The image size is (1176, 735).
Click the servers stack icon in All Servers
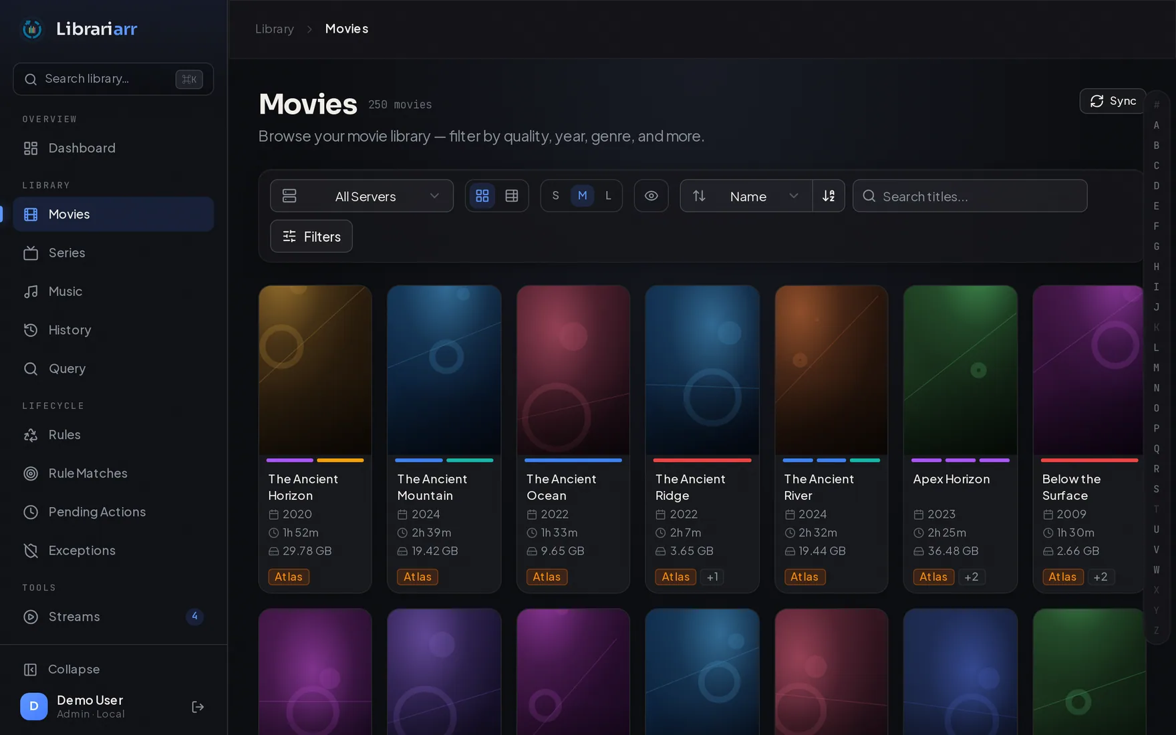pos(289,196)
